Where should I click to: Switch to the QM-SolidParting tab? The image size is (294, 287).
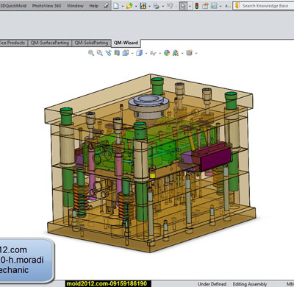[x=91, y=43]
